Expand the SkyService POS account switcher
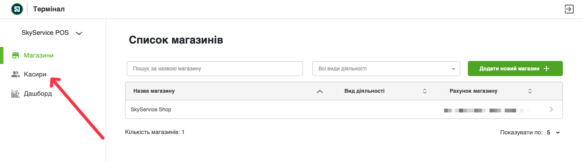This screenshot has width=583, height=162. [79, 33]
